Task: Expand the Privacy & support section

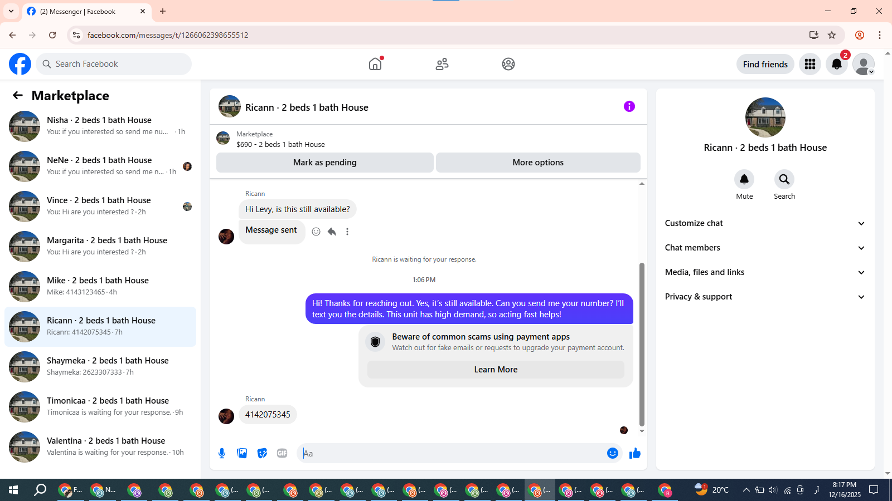Action: pos(765,297)
